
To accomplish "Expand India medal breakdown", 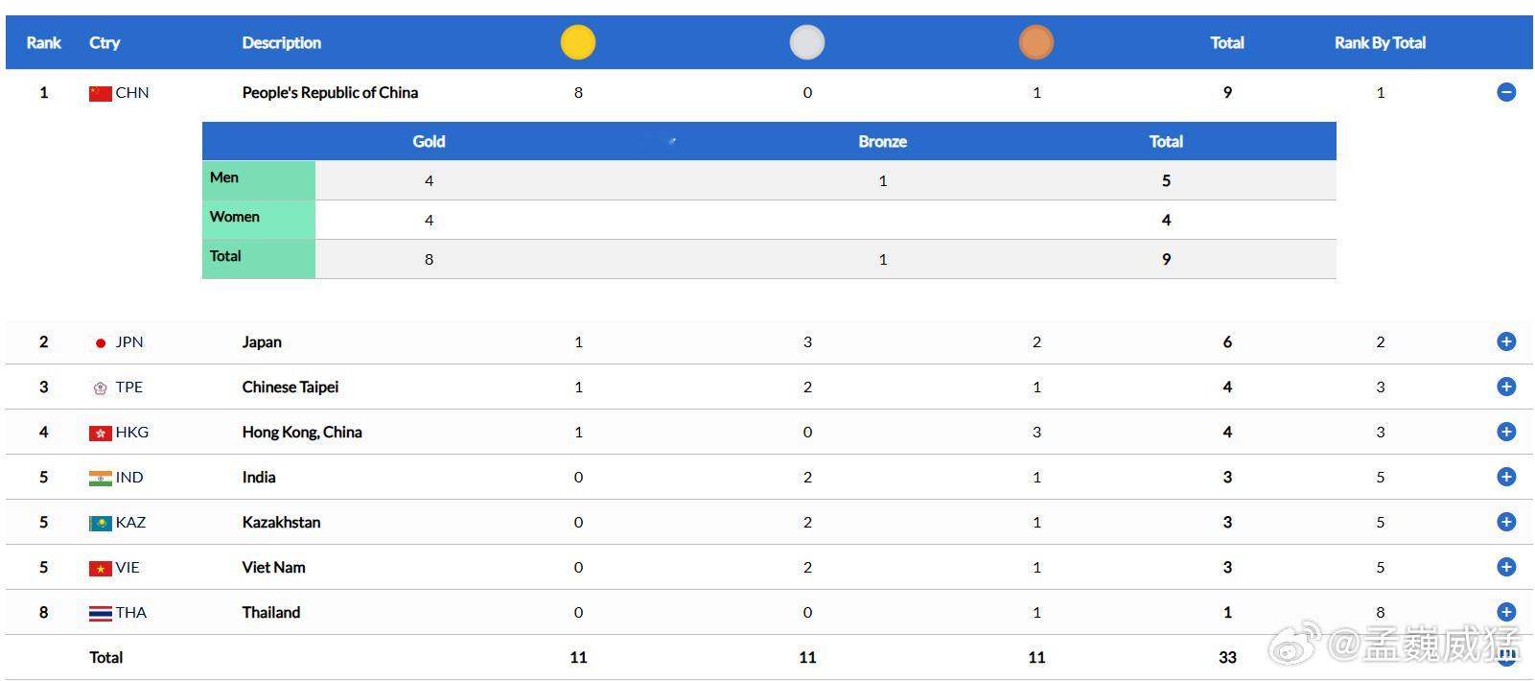I will [1506, 477].
